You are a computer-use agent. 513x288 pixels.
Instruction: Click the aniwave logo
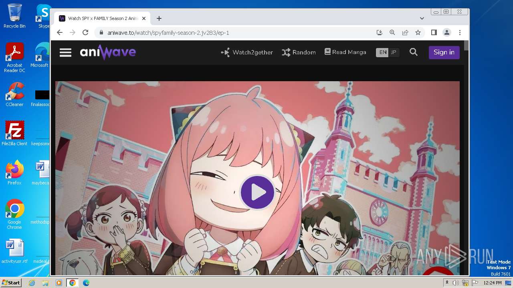(108, 52)
